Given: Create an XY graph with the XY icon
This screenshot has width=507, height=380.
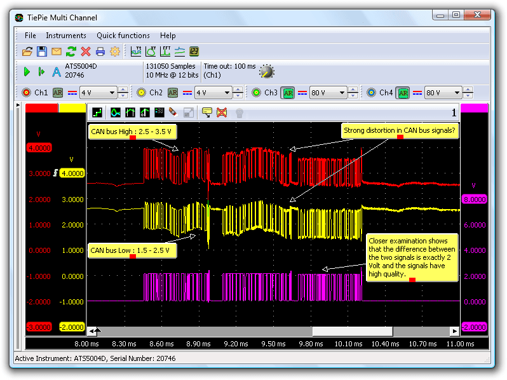Looking at the screenshot, I should pyautogui.click(x=151, y=51).
